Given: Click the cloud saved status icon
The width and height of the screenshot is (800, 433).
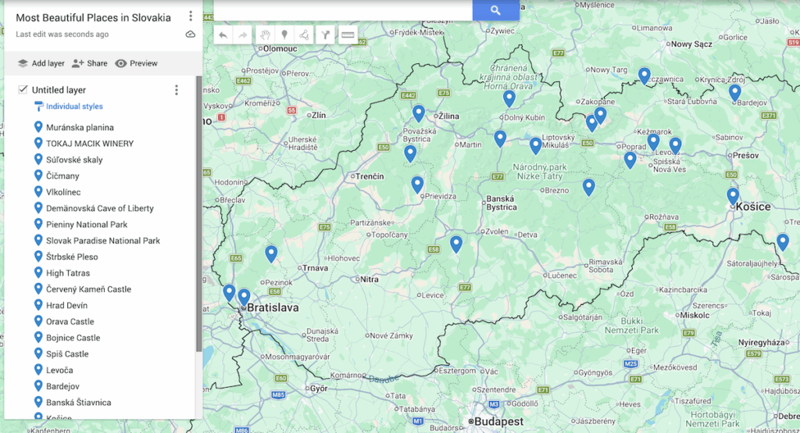Looking at the screenshot, I should click(x=191, y=34).
